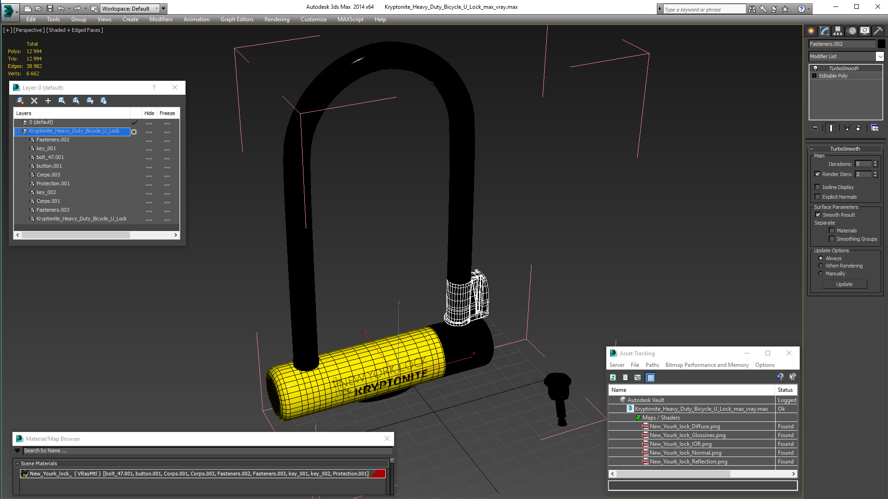Click the Pin Stack icon
The image size is (888, 499).
pos(815,128)
